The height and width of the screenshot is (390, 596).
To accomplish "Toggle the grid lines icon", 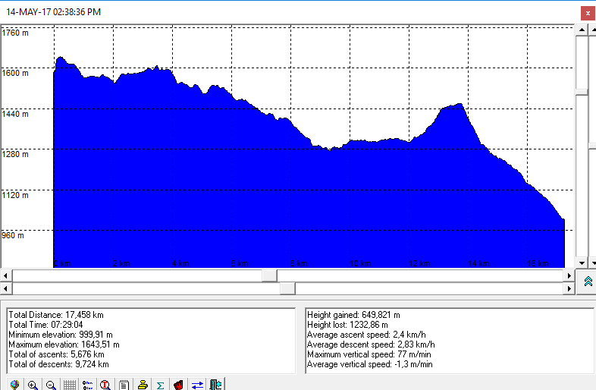I will (x=69, y=385).
